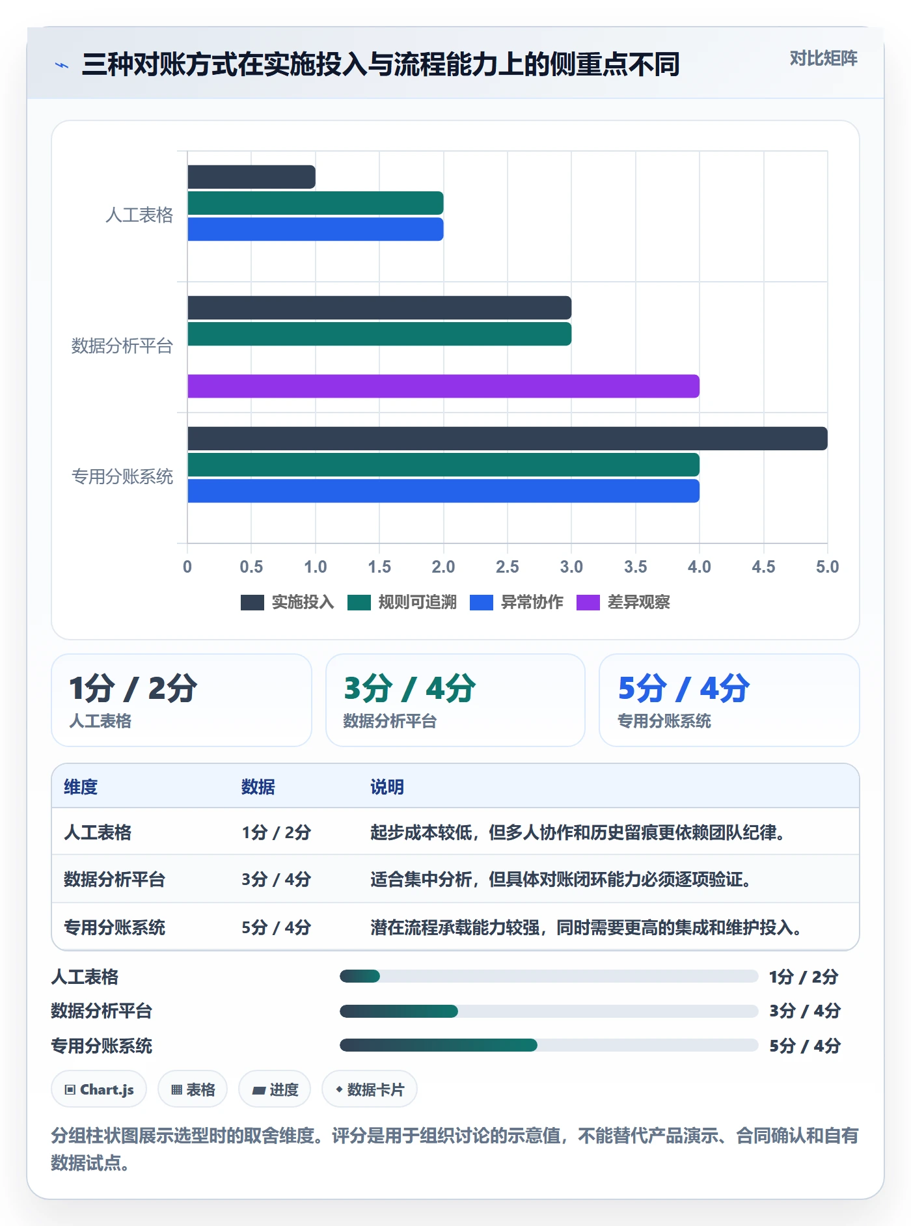Click the green 规则可追溯 legend swatch
The height and width of the screenshot is (1226, 911).
click(x=359, y=603)
